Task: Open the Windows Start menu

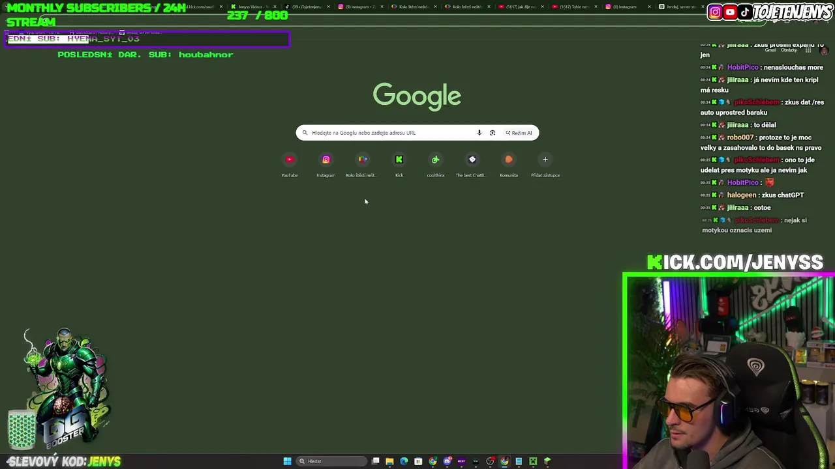Action: click(287, 461)
